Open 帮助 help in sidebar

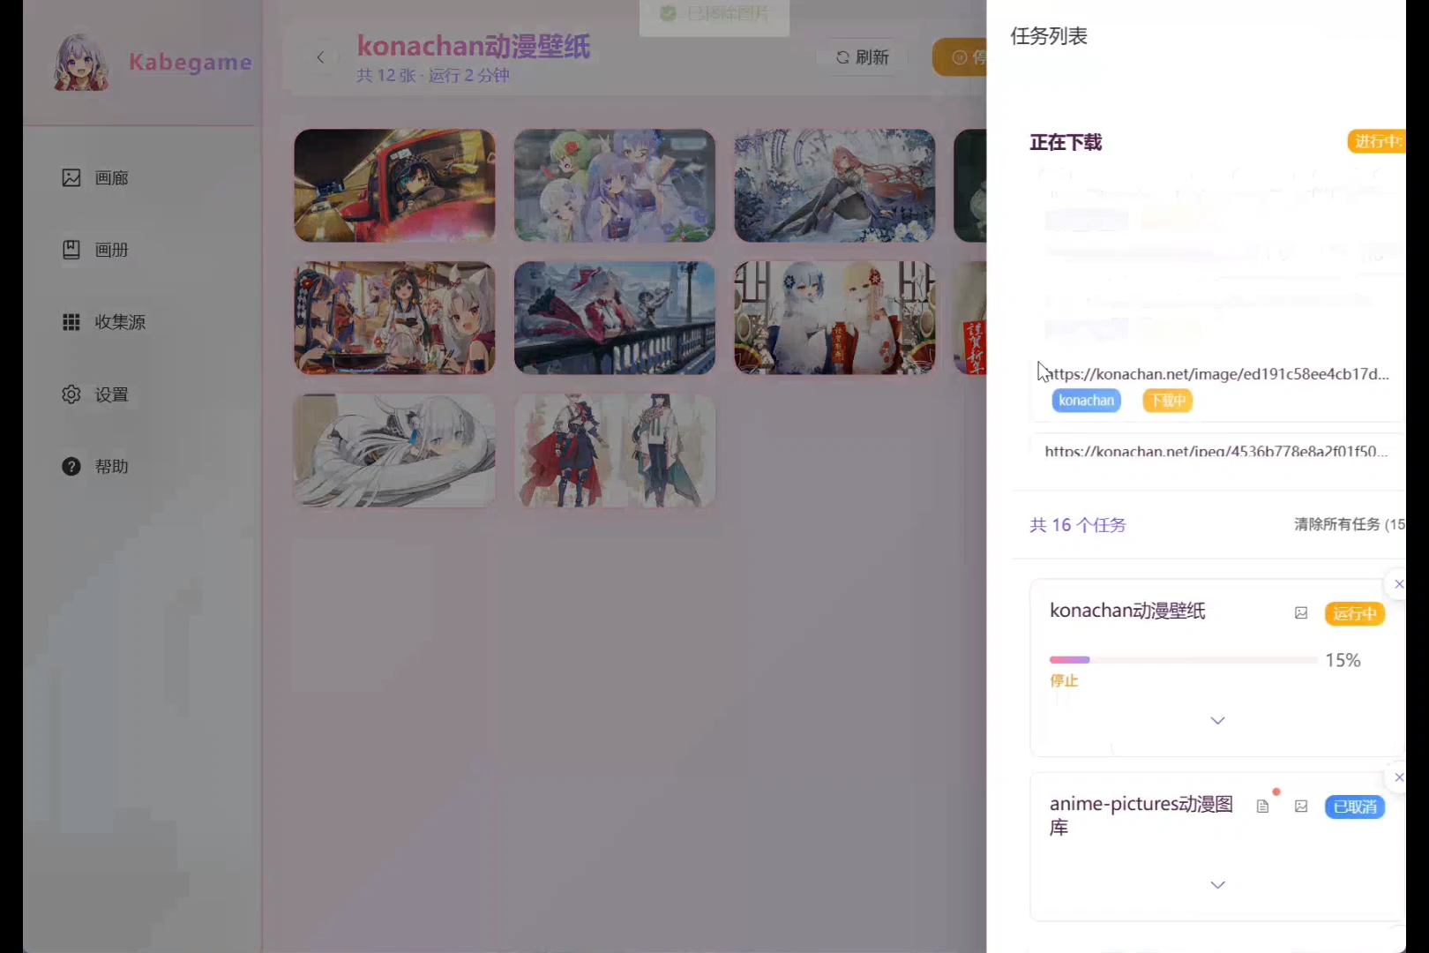click(x=95, y=467)
